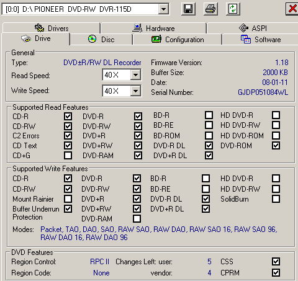The width and height of the screenshot is (298, 281).
Task: Close the window with red X
Action: [292, 9]
